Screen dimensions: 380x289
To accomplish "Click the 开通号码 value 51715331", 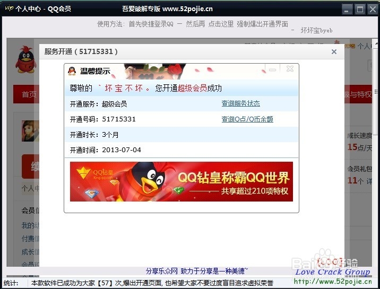I will [x=119, y=119].
